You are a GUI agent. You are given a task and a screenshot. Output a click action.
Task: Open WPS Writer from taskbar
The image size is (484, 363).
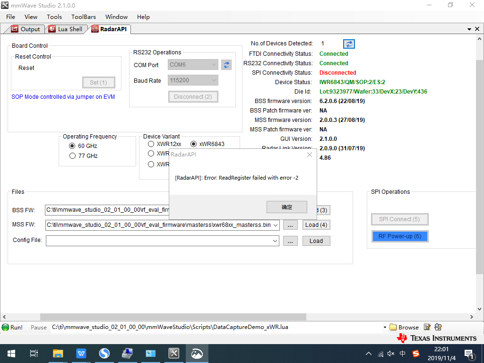point(81,354)
